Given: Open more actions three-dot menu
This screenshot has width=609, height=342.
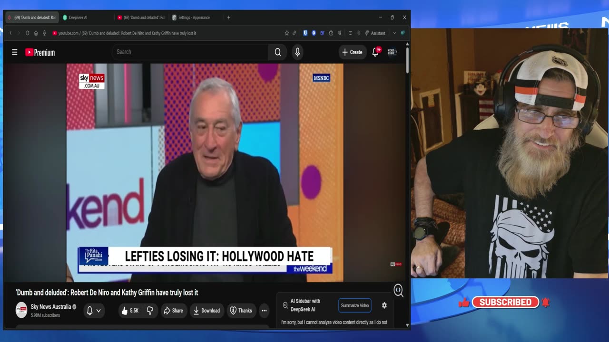Looking at the screenshot, I should (264, 311).
